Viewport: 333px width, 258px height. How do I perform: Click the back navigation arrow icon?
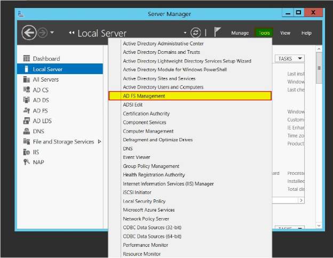click(29, 33)
